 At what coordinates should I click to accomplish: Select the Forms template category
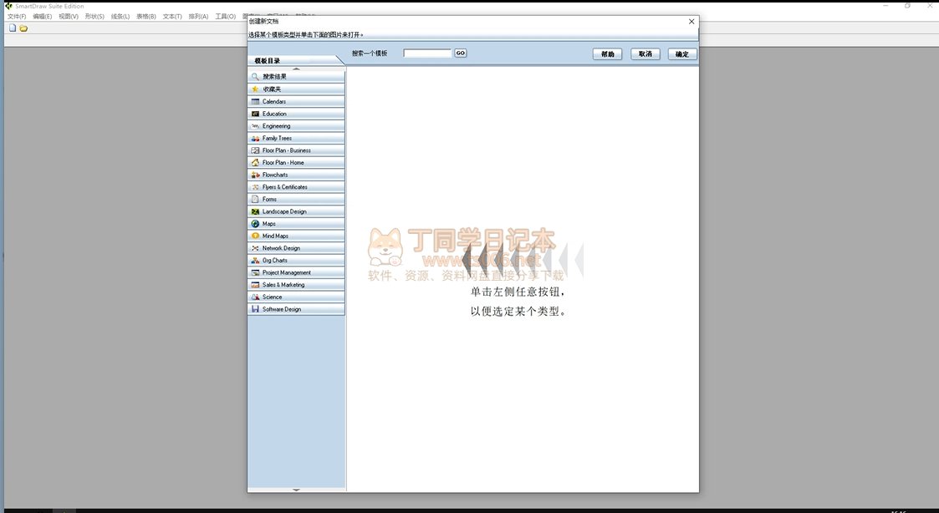pos(297,200)
